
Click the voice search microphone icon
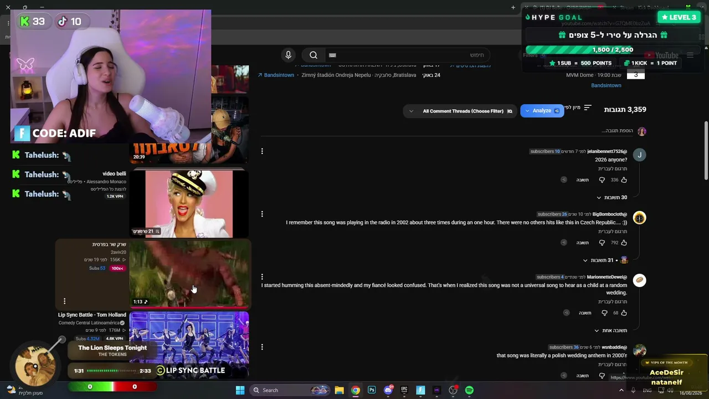click(288, 55)
